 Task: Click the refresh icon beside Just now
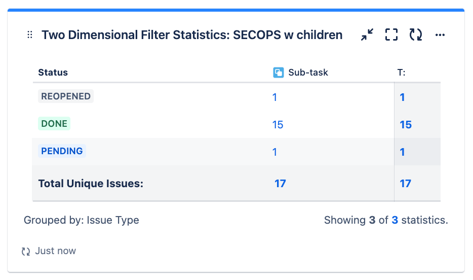[26, 251]
